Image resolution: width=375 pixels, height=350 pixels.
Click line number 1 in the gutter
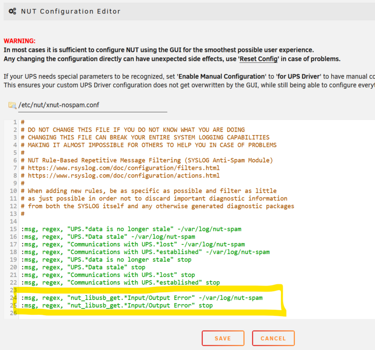[x=15, y=122]
